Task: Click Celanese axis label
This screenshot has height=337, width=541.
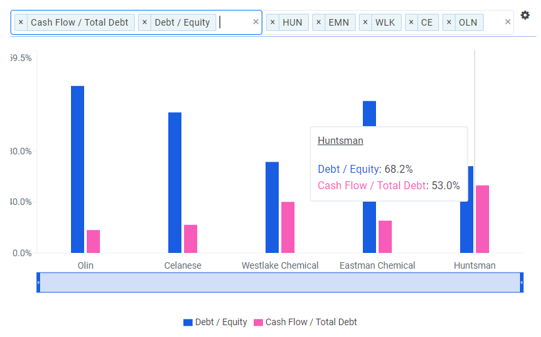Action: click(x=183, y=265)
